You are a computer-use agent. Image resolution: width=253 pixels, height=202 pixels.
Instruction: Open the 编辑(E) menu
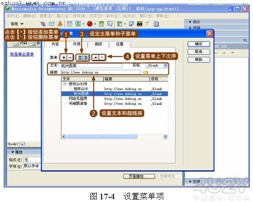point(29,16)
